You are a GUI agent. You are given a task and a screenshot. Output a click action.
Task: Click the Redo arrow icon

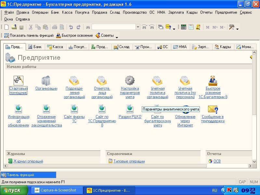(78, 27)
